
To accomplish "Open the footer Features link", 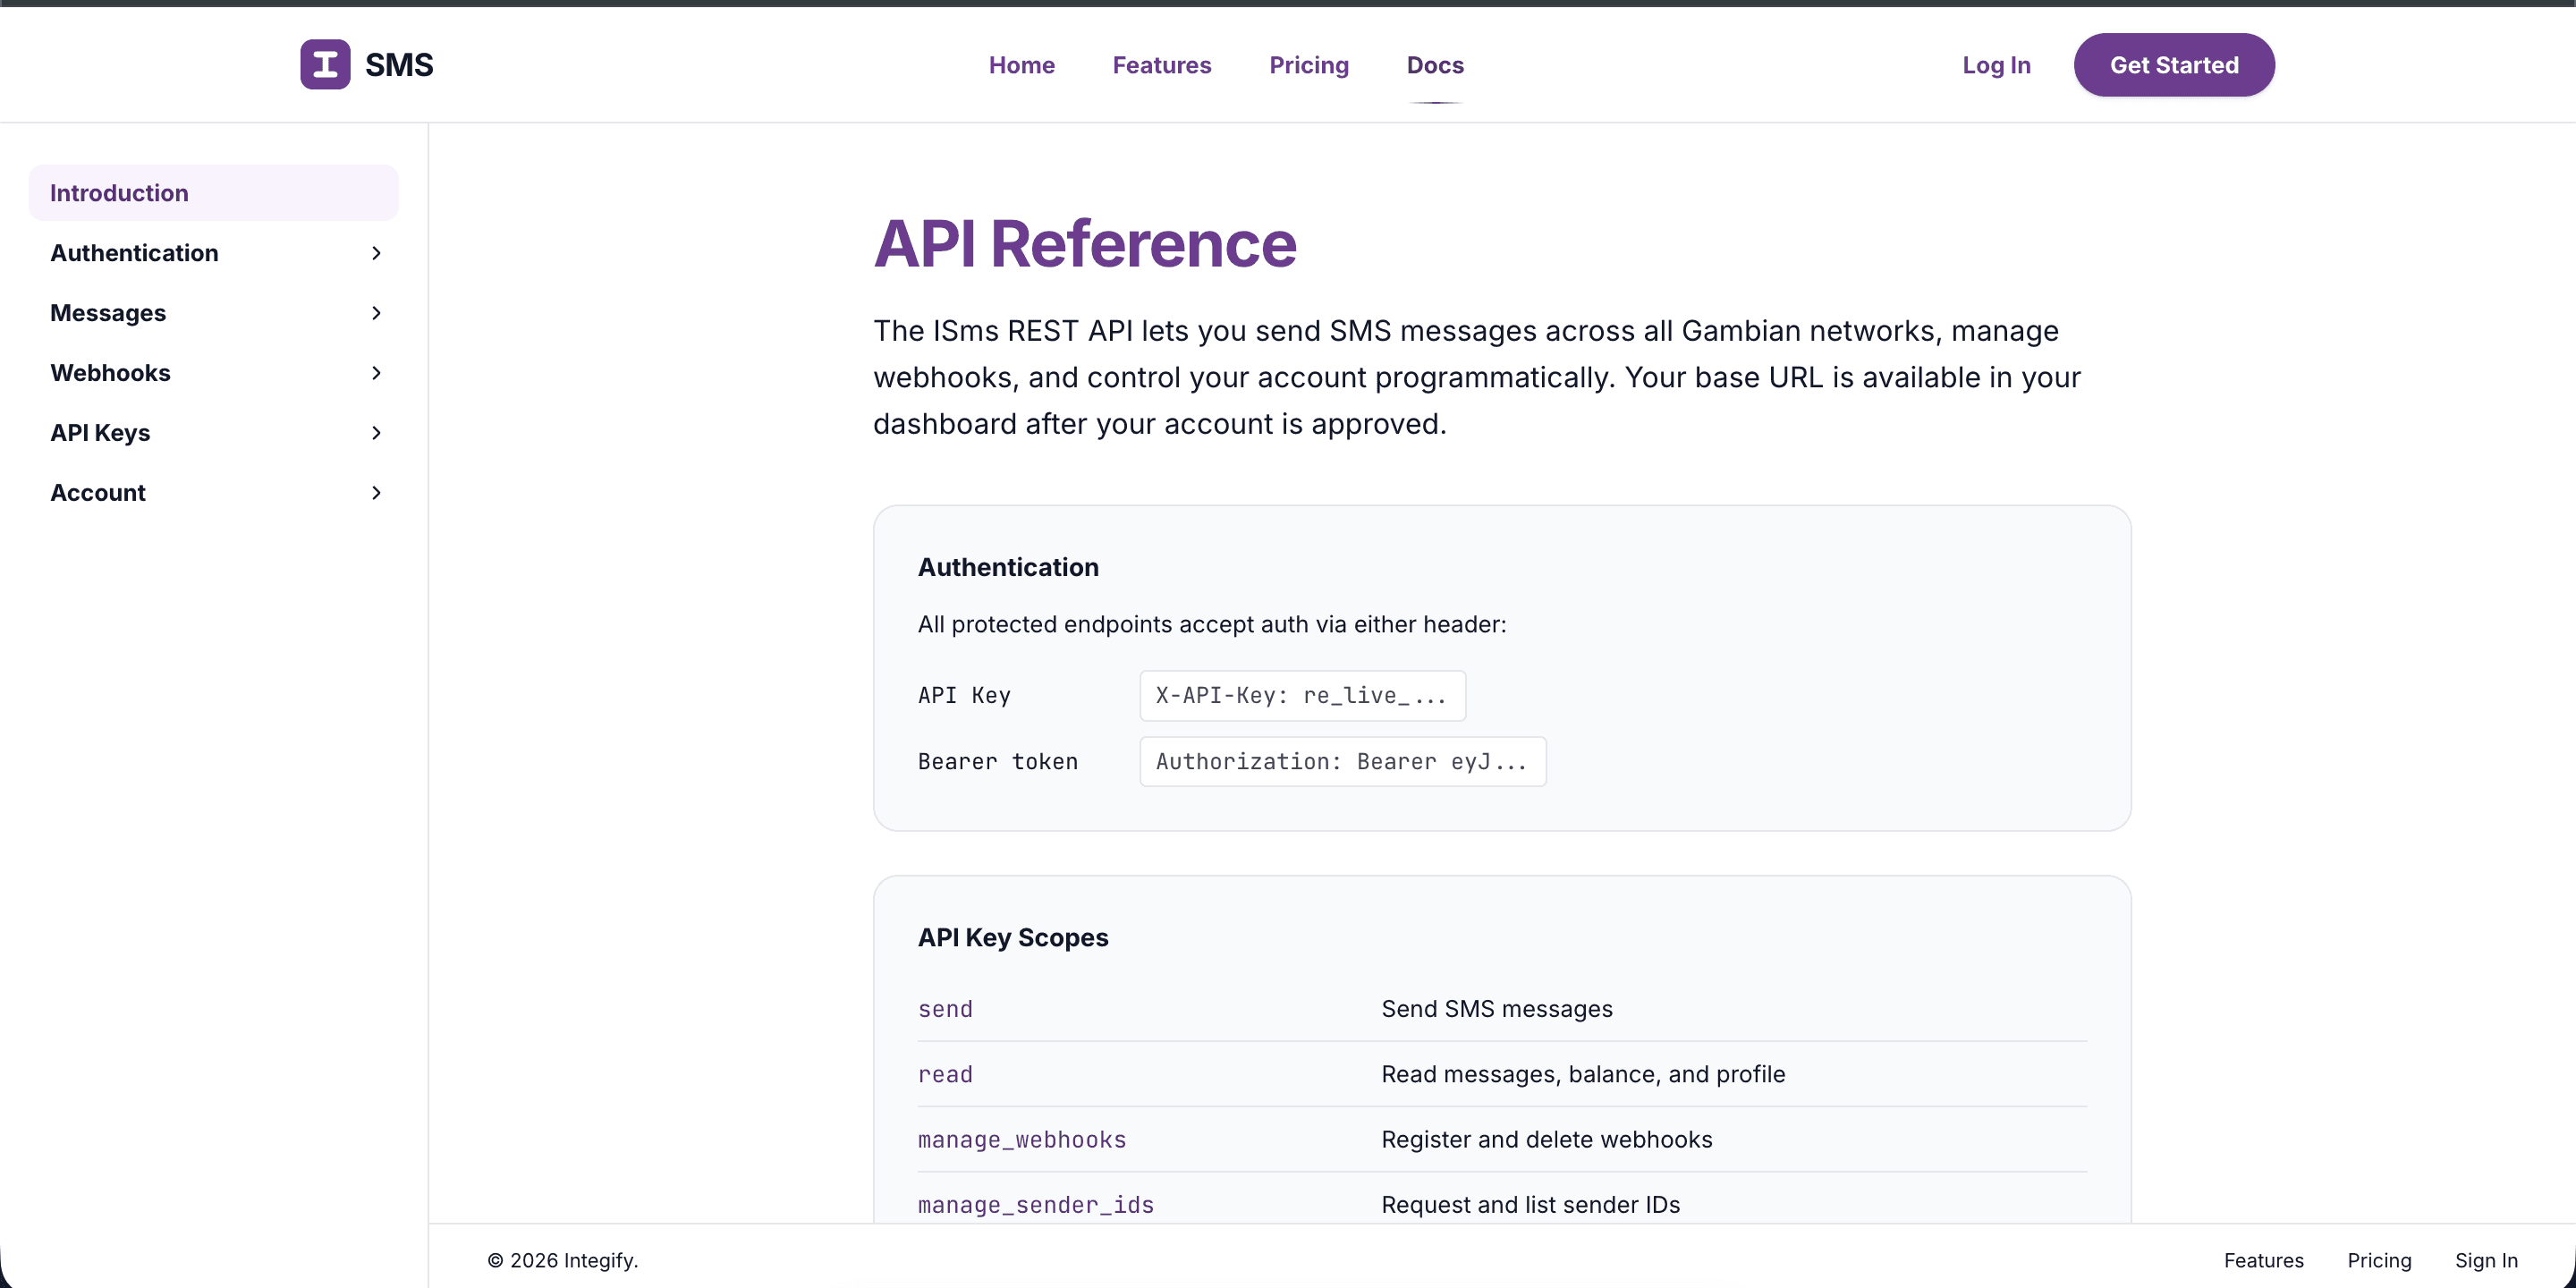I will [2263, 1260].
